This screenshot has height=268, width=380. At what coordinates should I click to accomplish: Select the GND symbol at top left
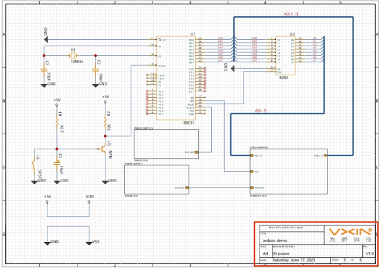pos(46,39)
